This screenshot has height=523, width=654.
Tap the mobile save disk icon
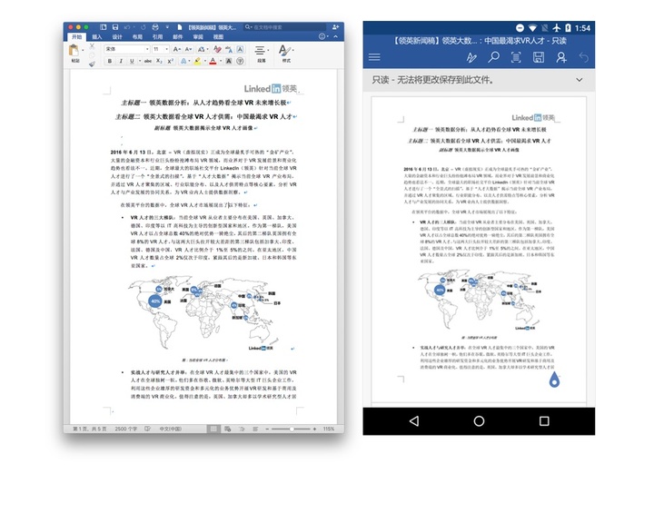pyautogui.click(x=538, y=57)
